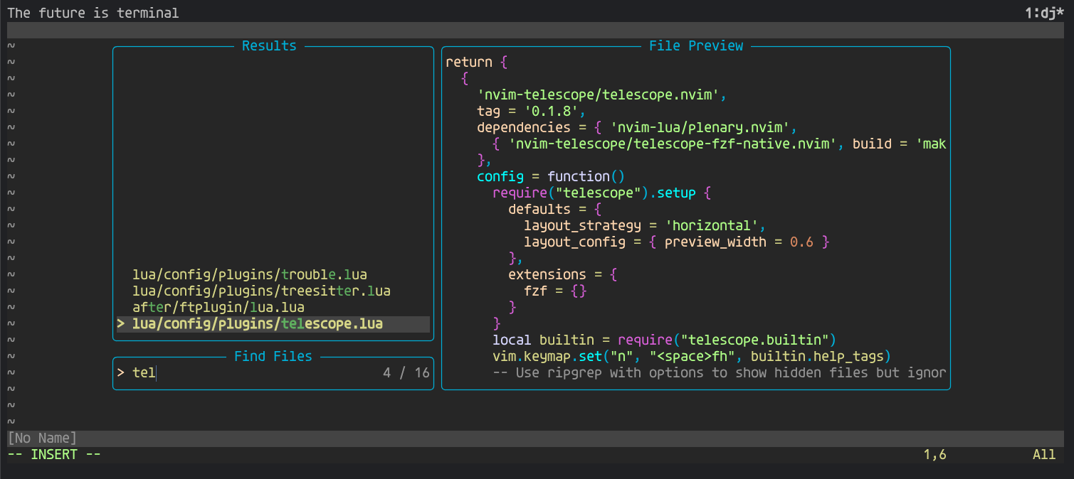Viewport: 1074px width, 479px height.
Task: Select highlighted result lua/config/plugins/telescope.lua
Action: [x=273, y=324]
